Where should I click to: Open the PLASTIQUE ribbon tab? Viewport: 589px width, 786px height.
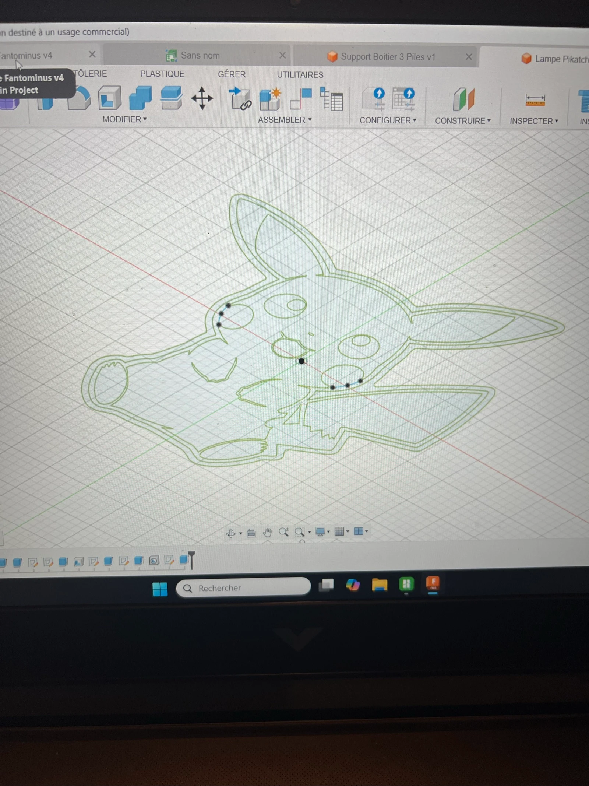point(162,74)
